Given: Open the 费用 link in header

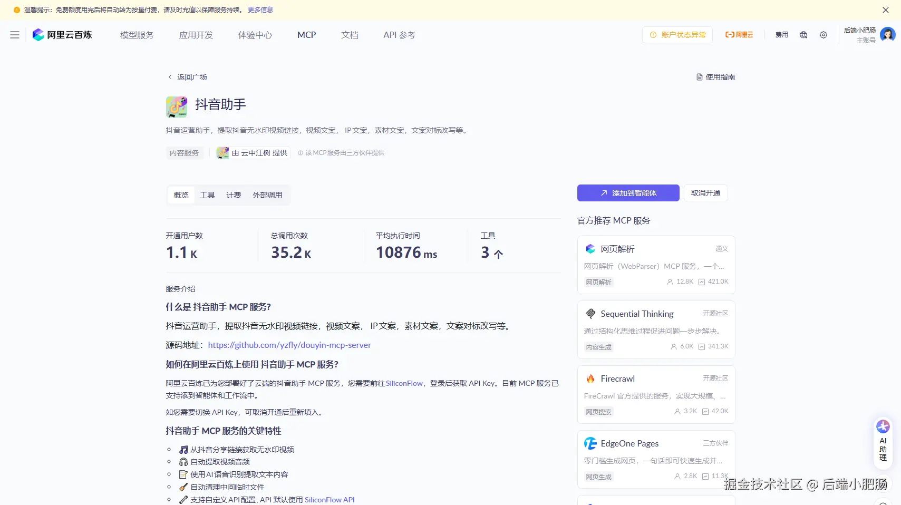Looking at the screenshot, I should pos(782,35).
